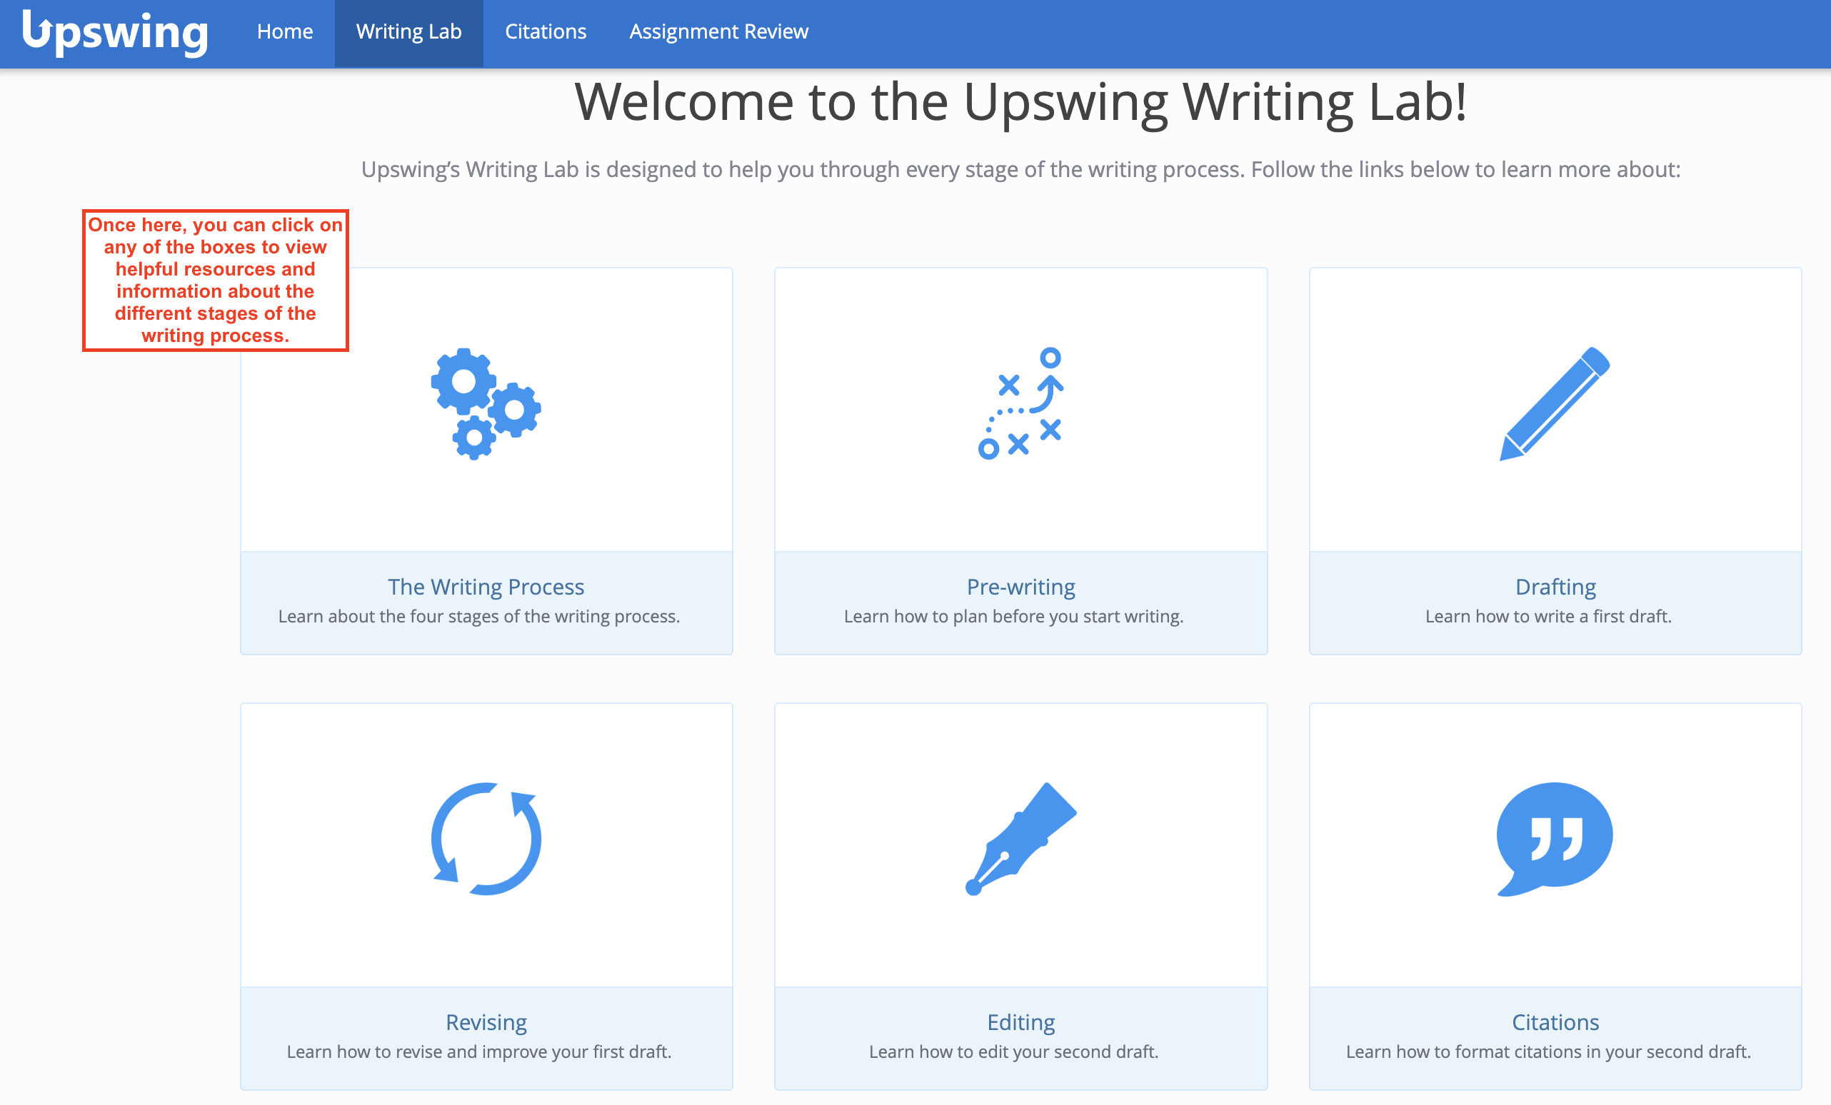
Task: Click the strategy arrows Pre-writing icon
Action: click(x=1020, y=403)
